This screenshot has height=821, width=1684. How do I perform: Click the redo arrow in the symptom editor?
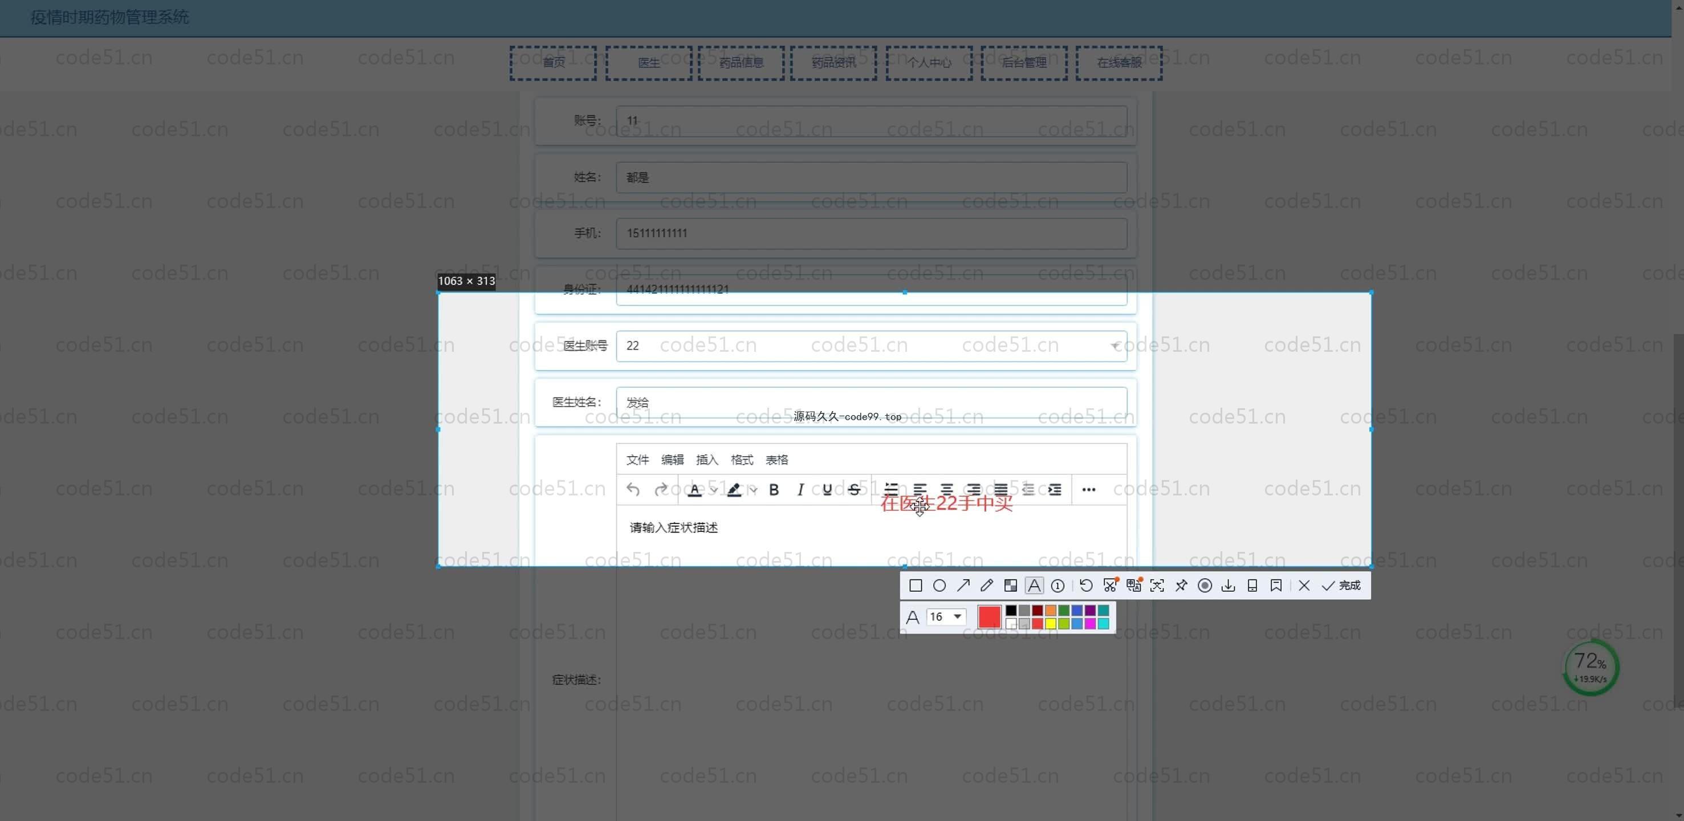661,490
